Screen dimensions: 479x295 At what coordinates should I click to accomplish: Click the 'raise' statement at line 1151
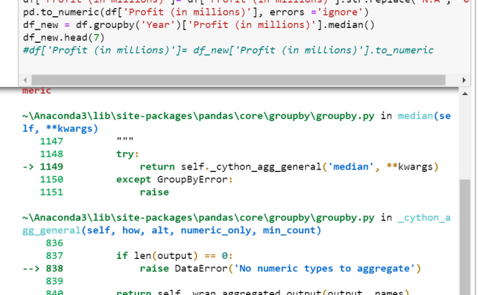(x=154, y=192)
